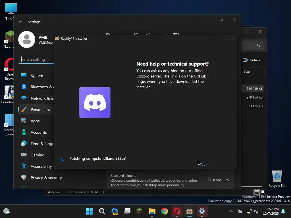Focus the Find a setting search box

(36, 59)
